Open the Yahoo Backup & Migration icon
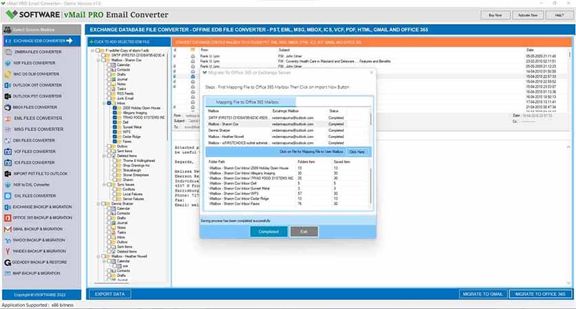Image resolution: width=576 pixels, height=309 pixels. tap(8, 240)
